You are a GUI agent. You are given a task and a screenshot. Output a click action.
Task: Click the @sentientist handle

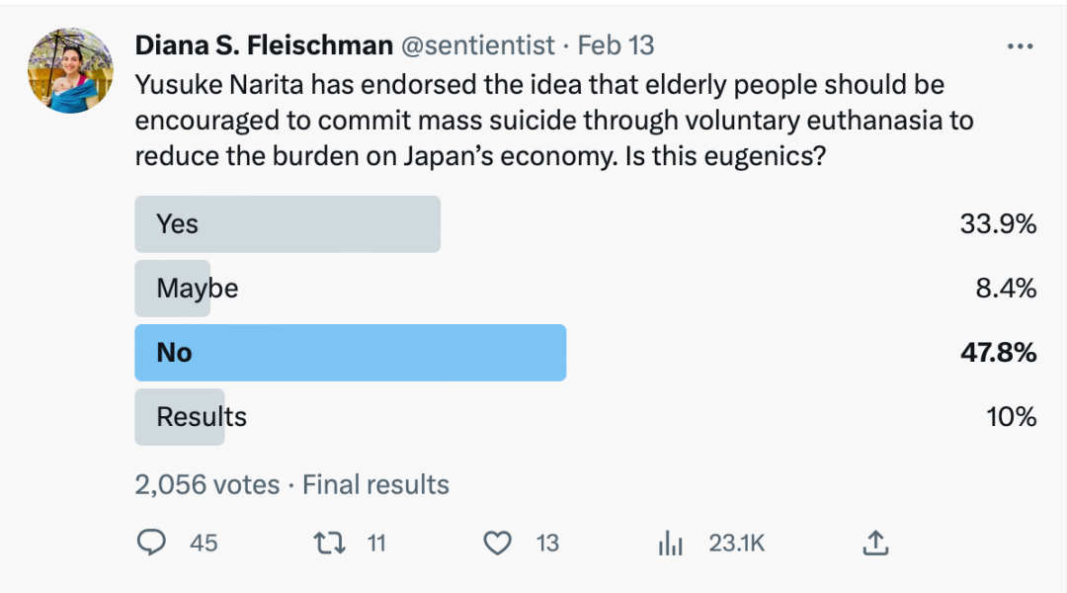(x=478, y=45)
